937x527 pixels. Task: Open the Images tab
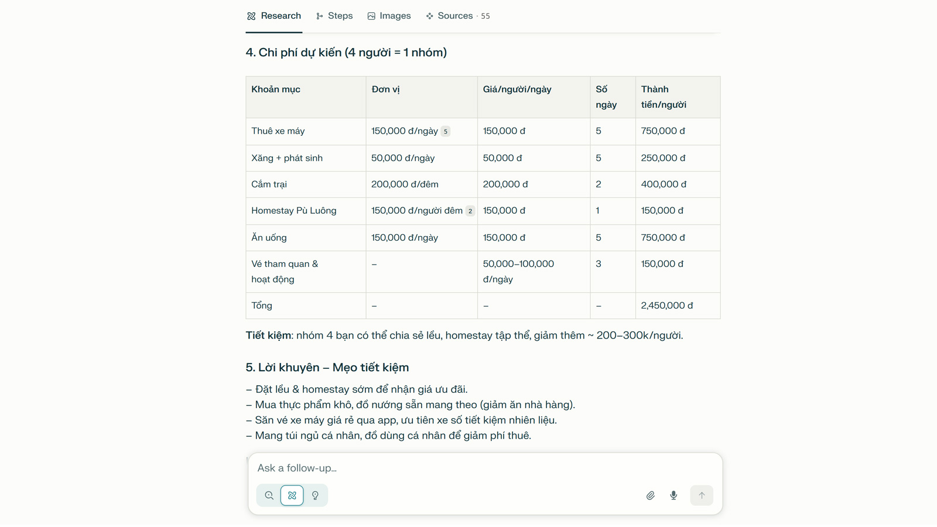[x=389, y=16]
